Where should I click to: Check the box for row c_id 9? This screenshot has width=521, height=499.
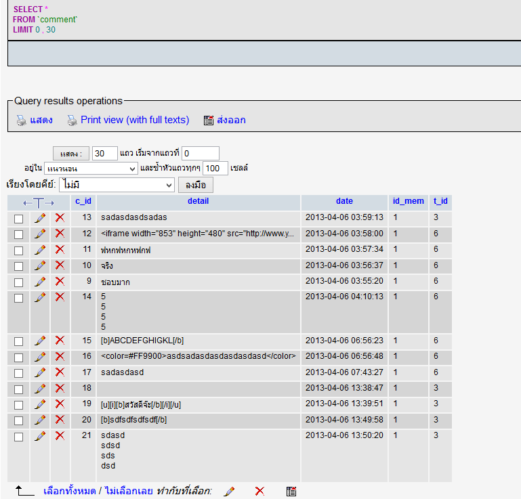18,282
